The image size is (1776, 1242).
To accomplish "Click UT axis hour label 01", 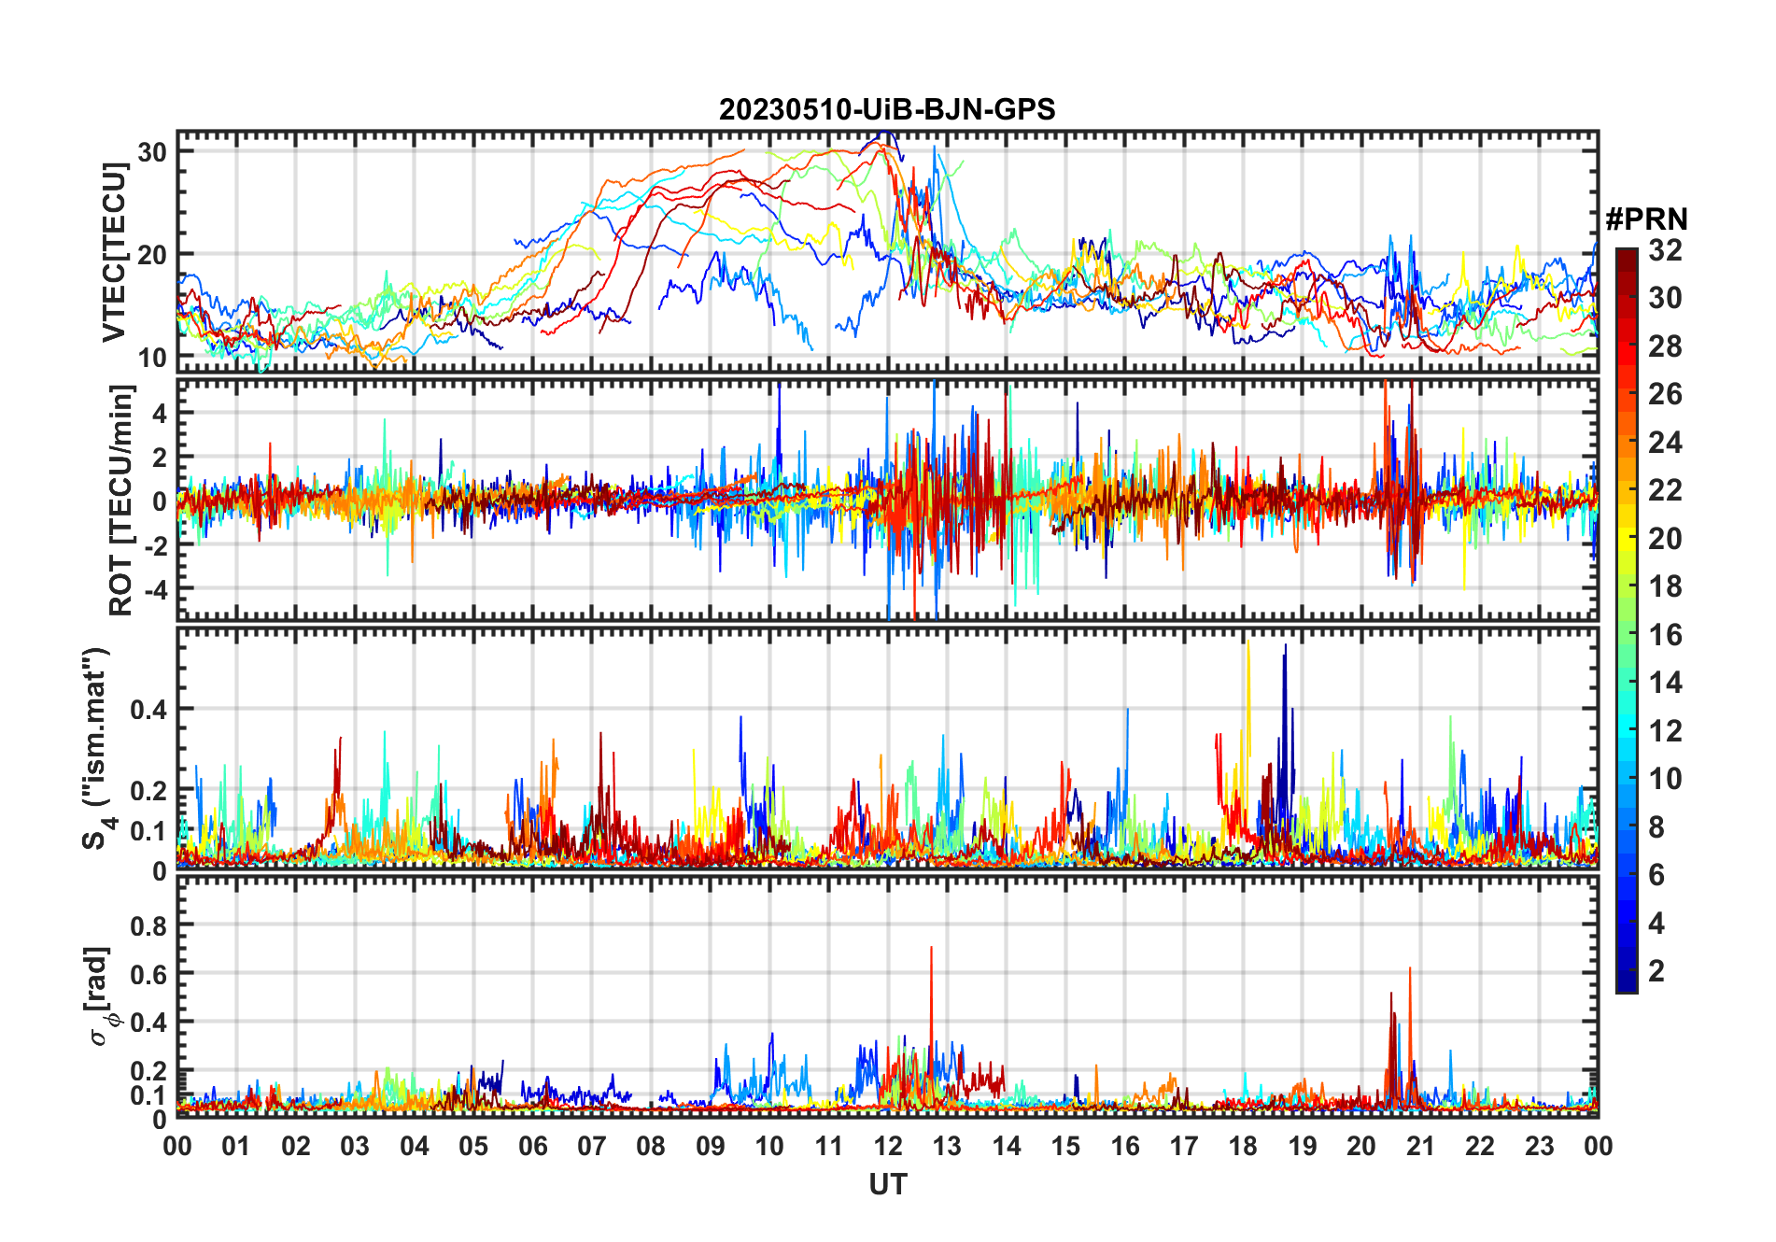I will (236, 1147).
